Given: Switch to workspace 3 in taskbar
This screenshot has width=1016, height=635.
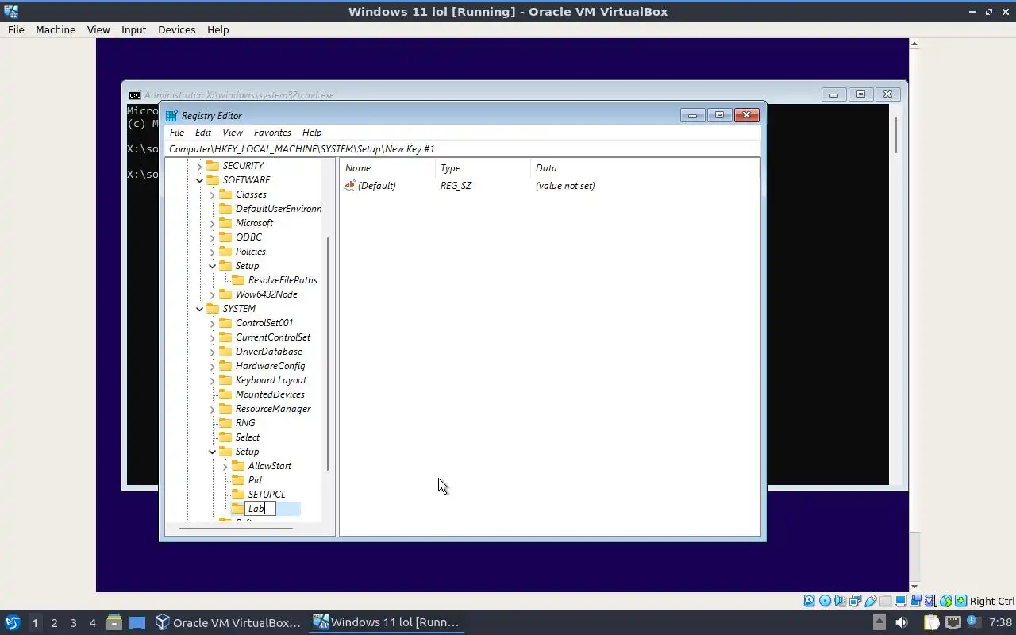Looking at the screenshot, I should [73, 622].
